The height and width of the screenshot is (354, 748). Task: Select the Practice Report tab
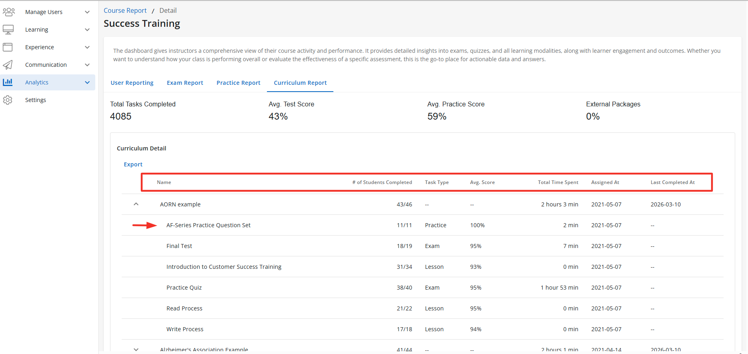point(239,83)
